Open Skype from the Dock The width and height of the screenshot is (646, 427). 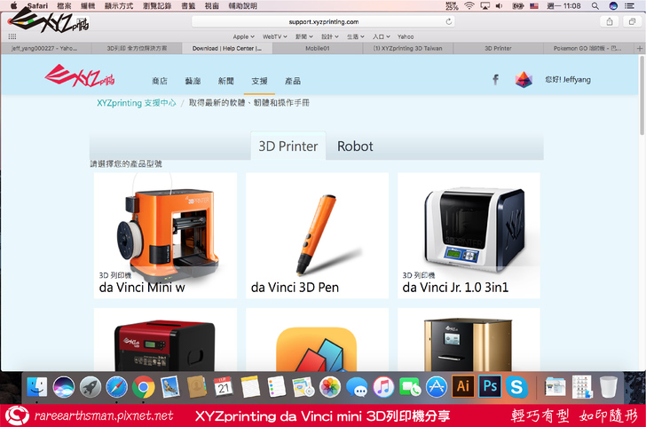pyautogui.click(x=516, y=387)
